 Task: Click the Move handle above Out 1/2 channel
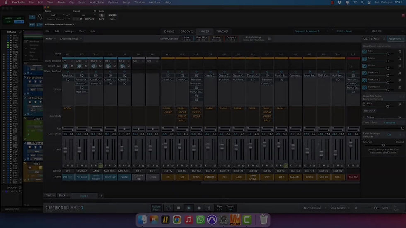pyautogui.click(x=353, y=54)
